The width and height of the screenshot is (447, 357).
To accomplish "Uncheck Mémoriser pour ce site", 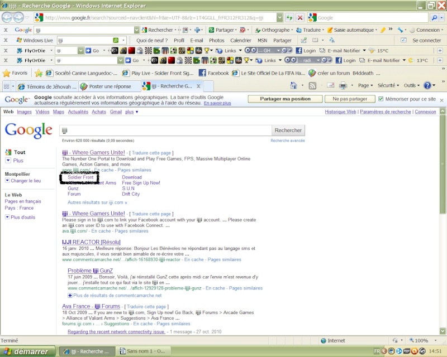I will tap(381, 99).
